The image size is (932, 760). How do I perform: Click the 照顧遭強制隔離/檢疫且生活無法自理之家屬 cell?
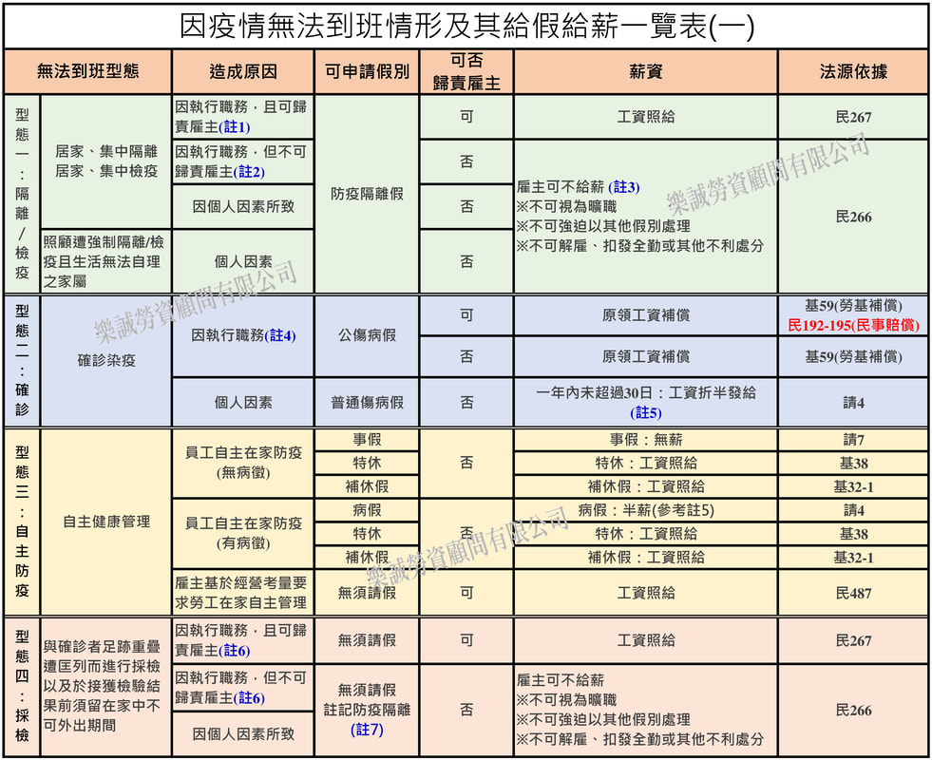106,261
